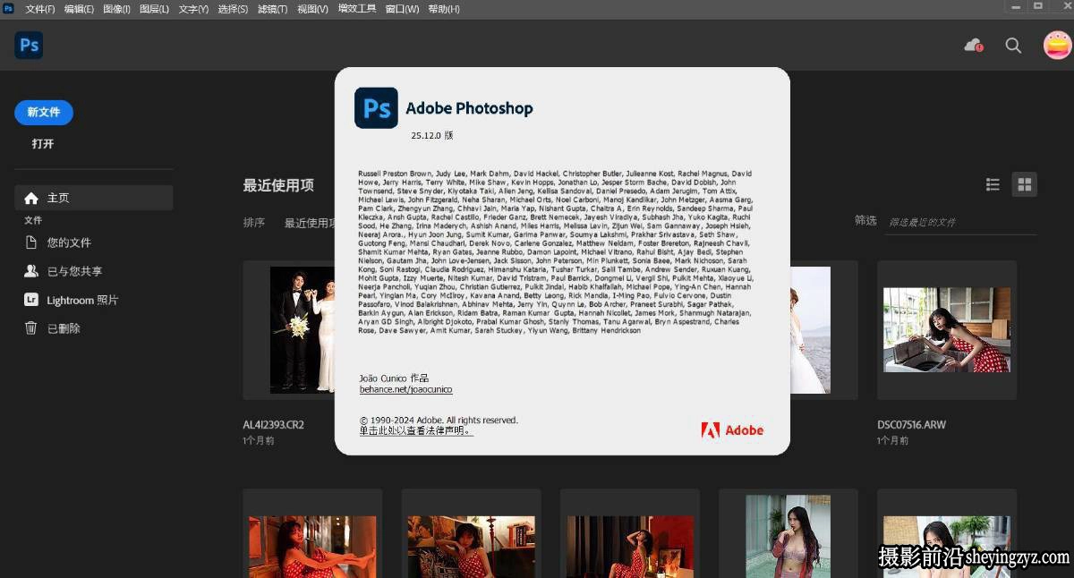
Task: Click the 已与您共享 people icon
Action: pyautogui.click(x=31, y=271)
